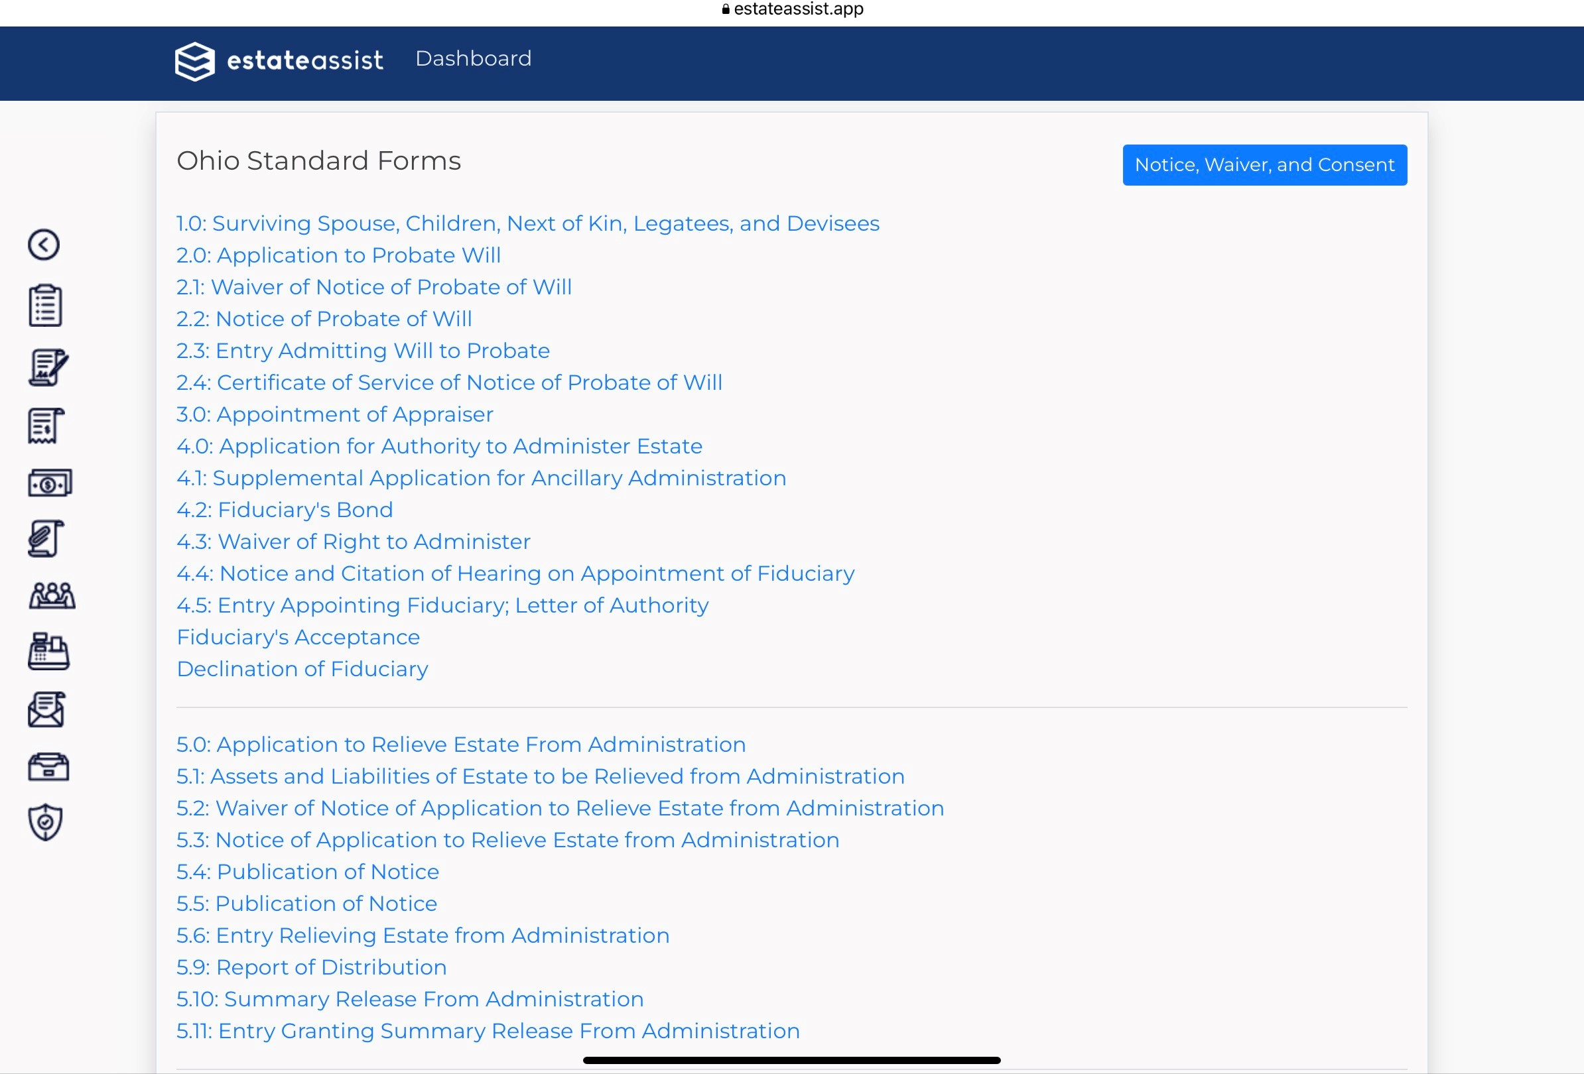Screen dimensions: 1584x1074
Task: Open the archive box sidebar icon
Action: coord(48,766)
